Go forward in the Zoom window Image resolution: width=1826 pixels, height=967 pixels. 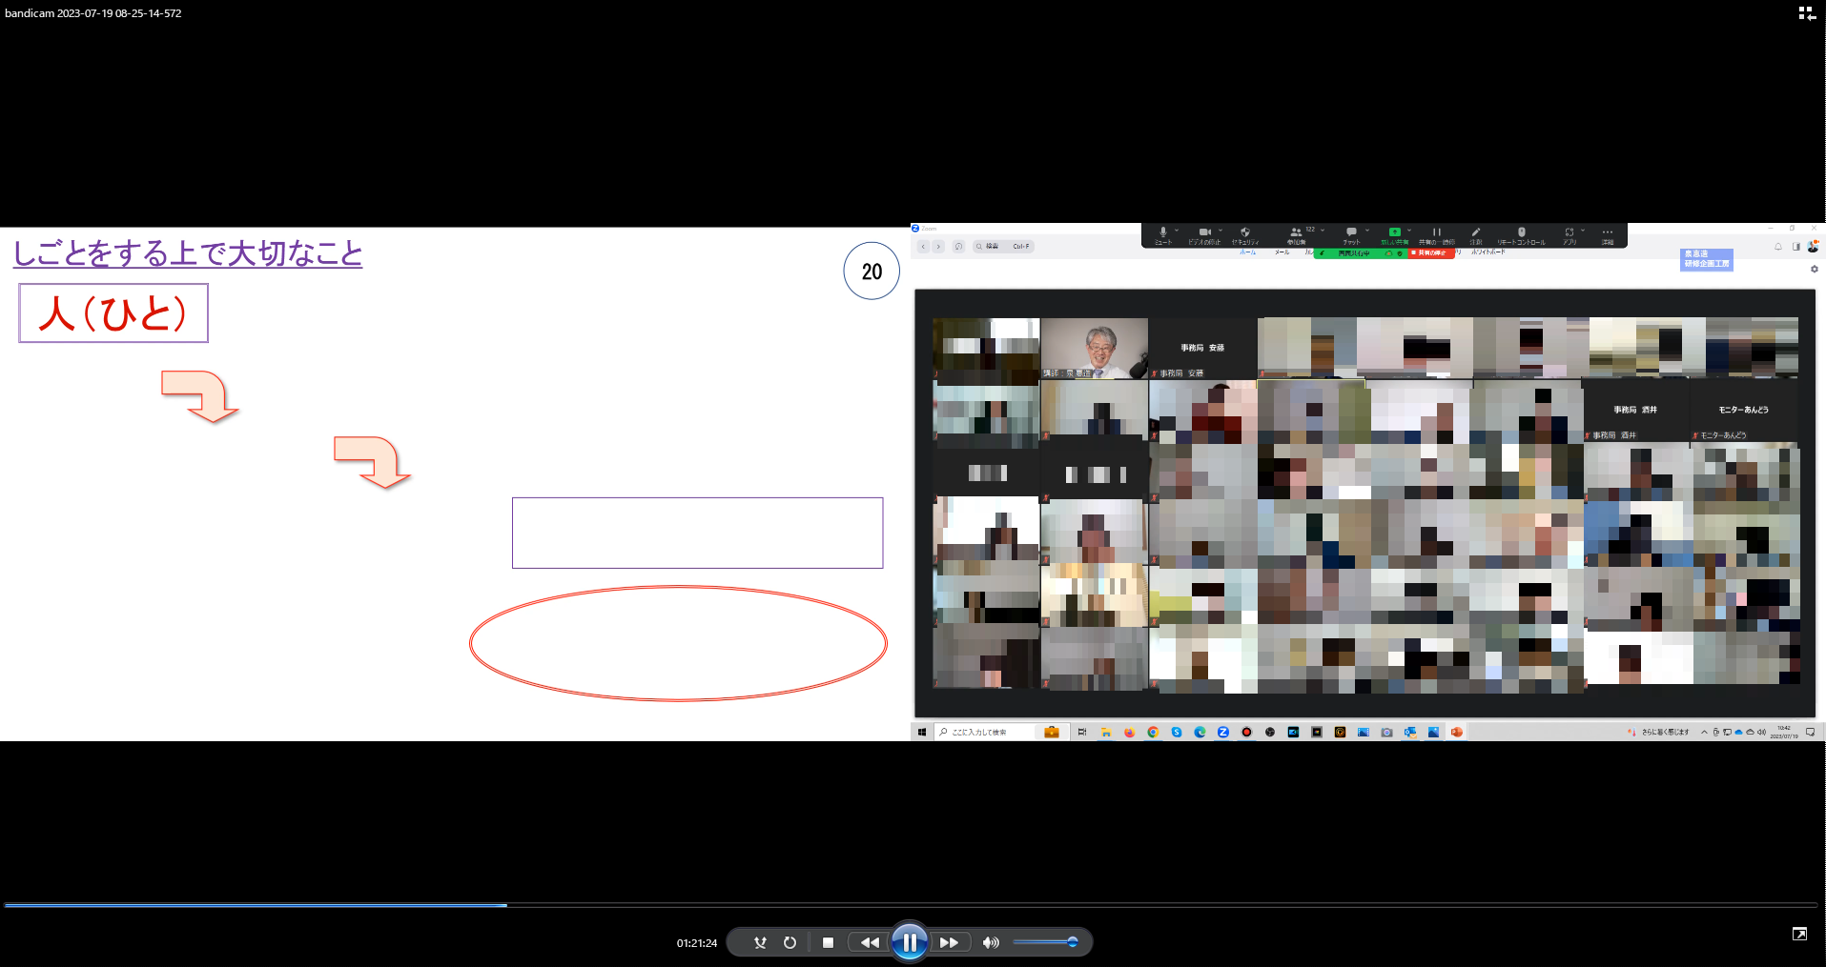click(938, 246)
